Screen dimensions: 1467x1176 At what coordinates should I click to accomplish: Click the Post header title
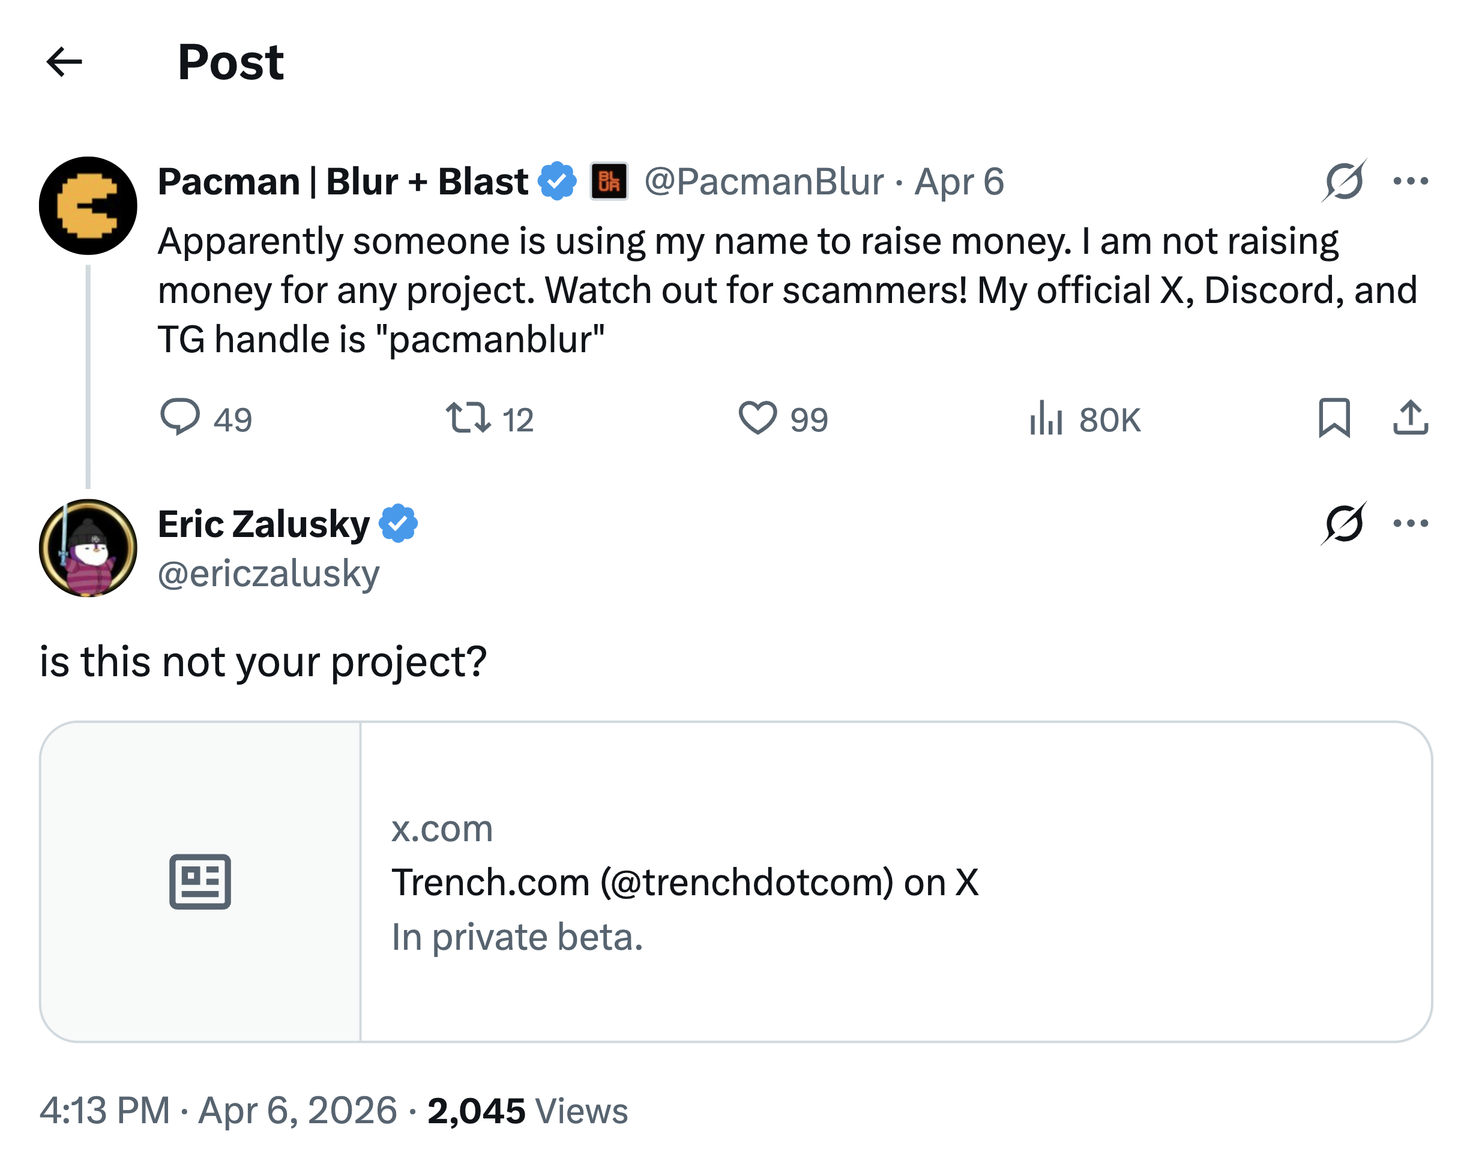[230, 62]
